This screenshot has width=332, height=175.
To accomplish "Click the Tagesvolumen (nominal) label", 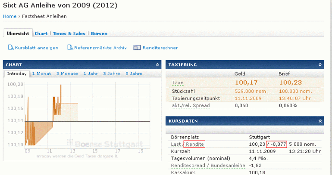I will 200,158.
